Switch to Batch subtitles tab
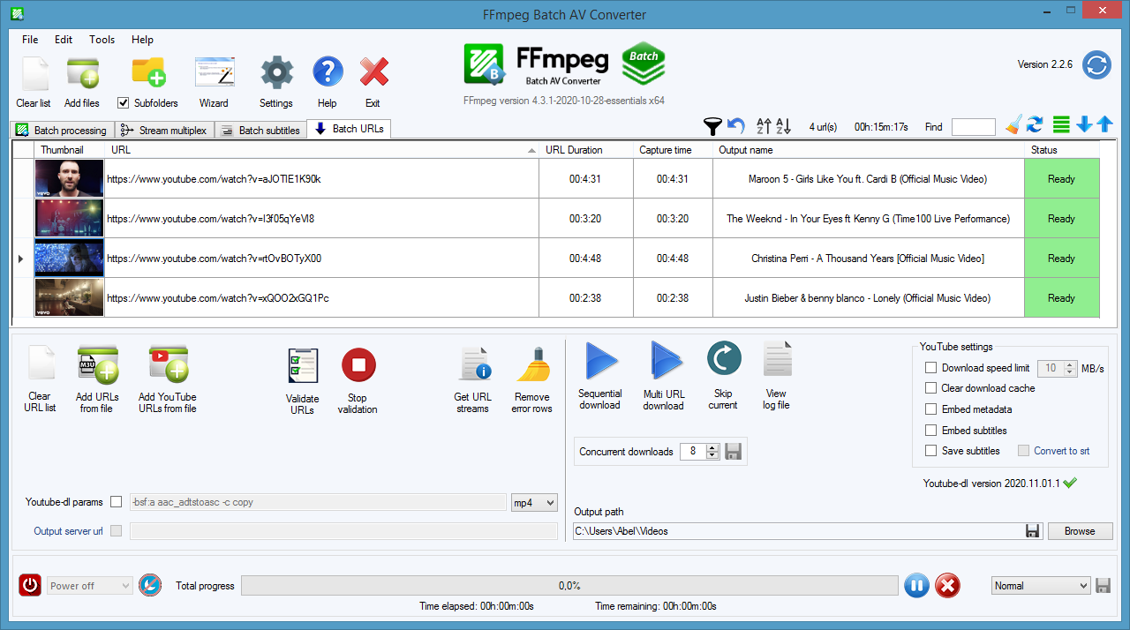 tap(260, 131)
